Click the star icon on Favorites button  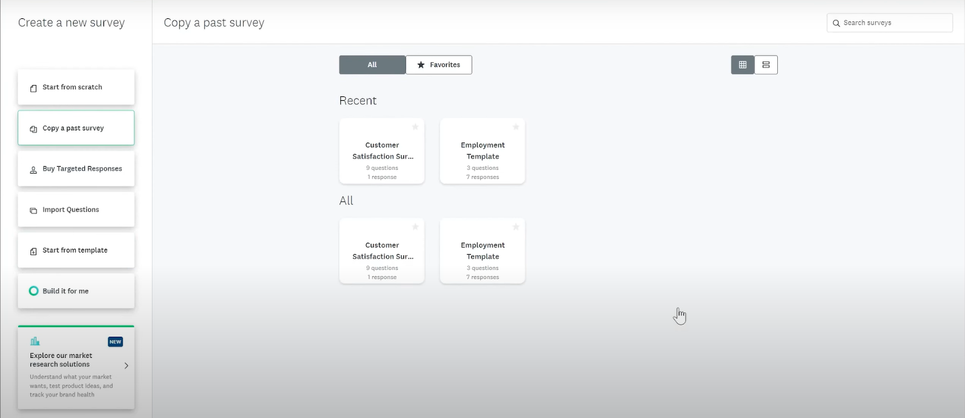[421, 65]
